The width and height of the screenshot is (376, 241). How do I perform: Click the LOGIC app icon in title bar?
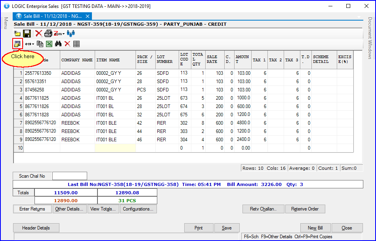(7, 6)
